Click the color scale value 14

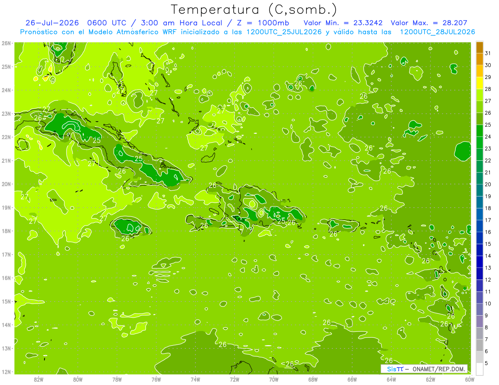[488, 256]
